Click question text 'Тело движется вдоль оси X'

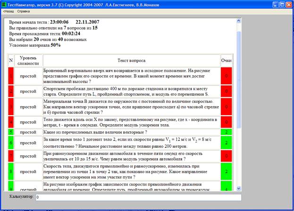132,122
